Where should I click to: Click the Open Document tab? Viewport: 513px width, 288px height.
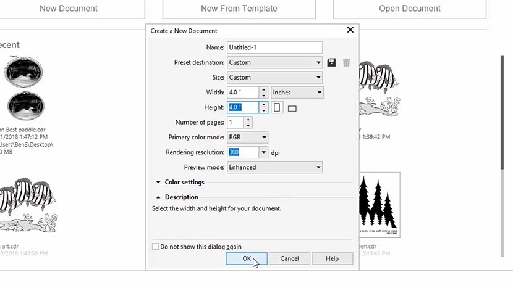409,9
